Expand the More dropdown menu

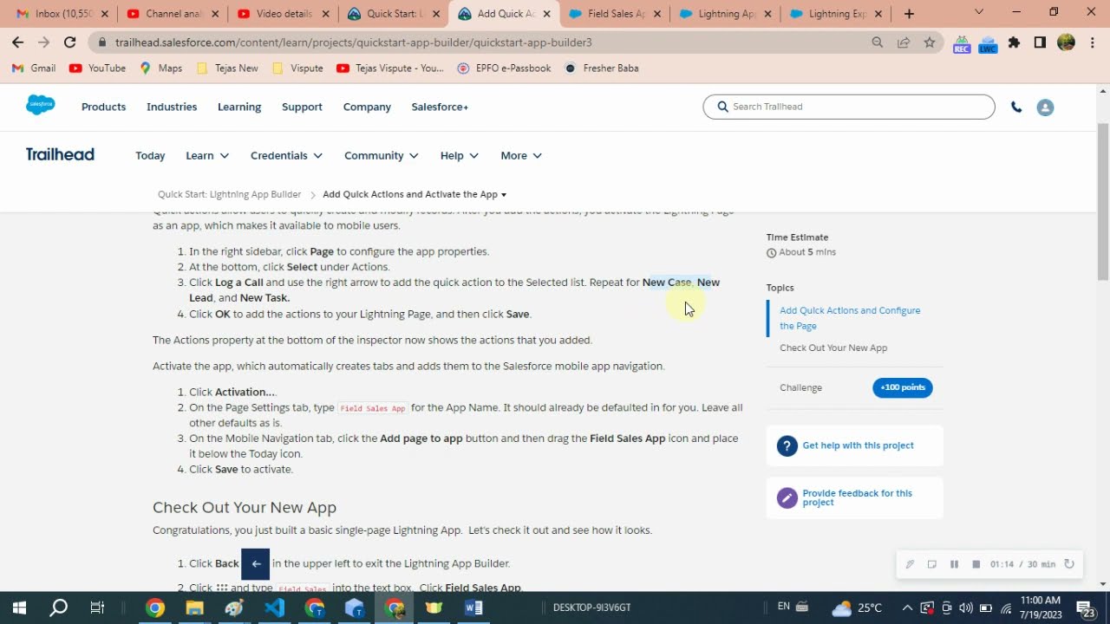point(521,156)
